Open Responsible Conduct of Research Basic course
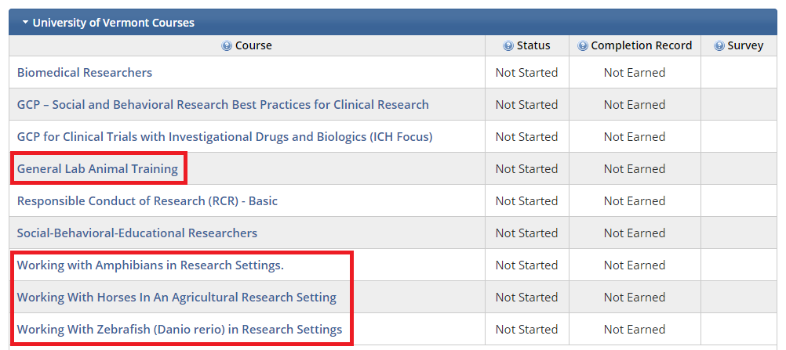Screen dimensions: 786x350 pyautogui.click(x=147, y=200)
